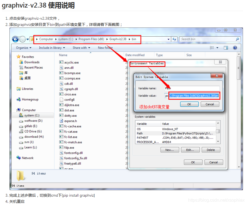Click the Variable name field
Viewport: 247px width, 205px height.
192,88
